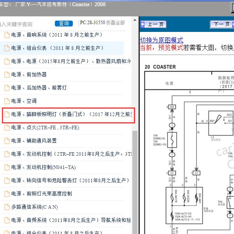The height and width of the screenshot is (234, 234).
Task: Click document icon beside 电源、前照灯光束高度控制
Action: pos(7,194)
